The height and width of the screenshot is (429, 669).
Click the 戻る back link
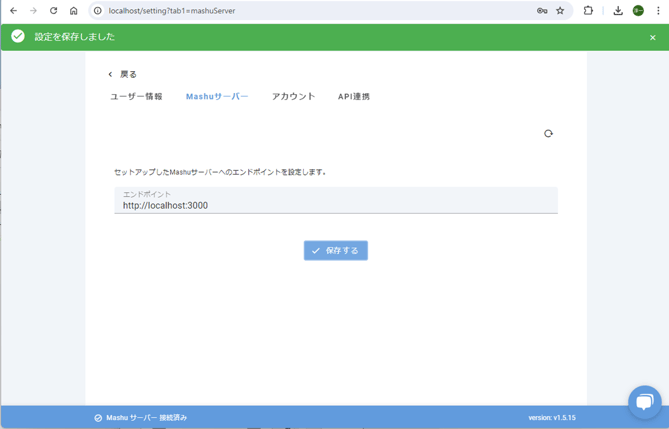coord(123,74)
